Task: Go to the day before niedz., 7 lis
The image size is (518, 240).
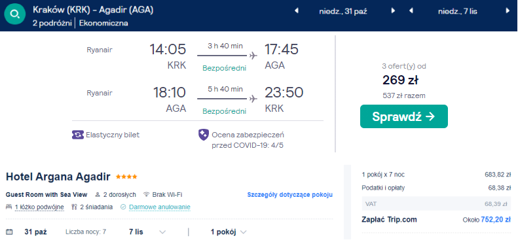Action: point(411,11)
